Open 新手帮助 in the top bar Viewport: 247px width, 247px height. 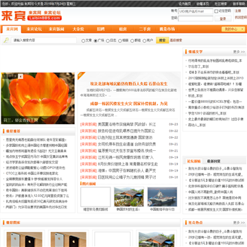pyautogui.click(x=239, y=3)
